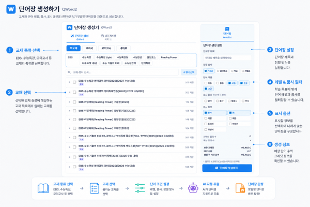Expand the Reading Power 주제편(2026) row
This screenshot has height=207, width=310.
(69, 128)
